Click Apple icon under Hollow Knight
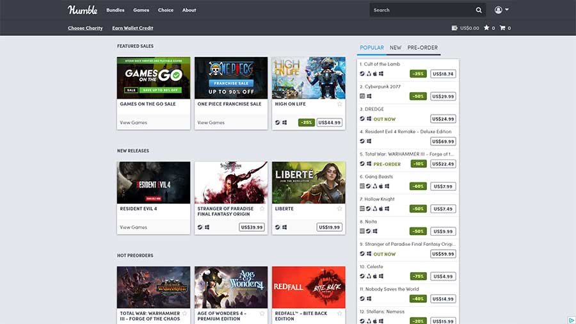The image size is (576, 324). tap(381, 209)
